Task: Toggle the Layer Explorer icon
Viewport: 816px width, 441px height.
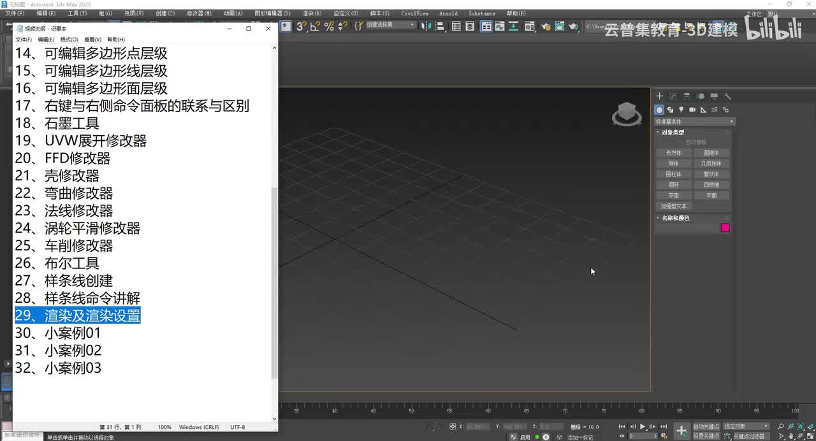Action: click(x=470, y=26)
